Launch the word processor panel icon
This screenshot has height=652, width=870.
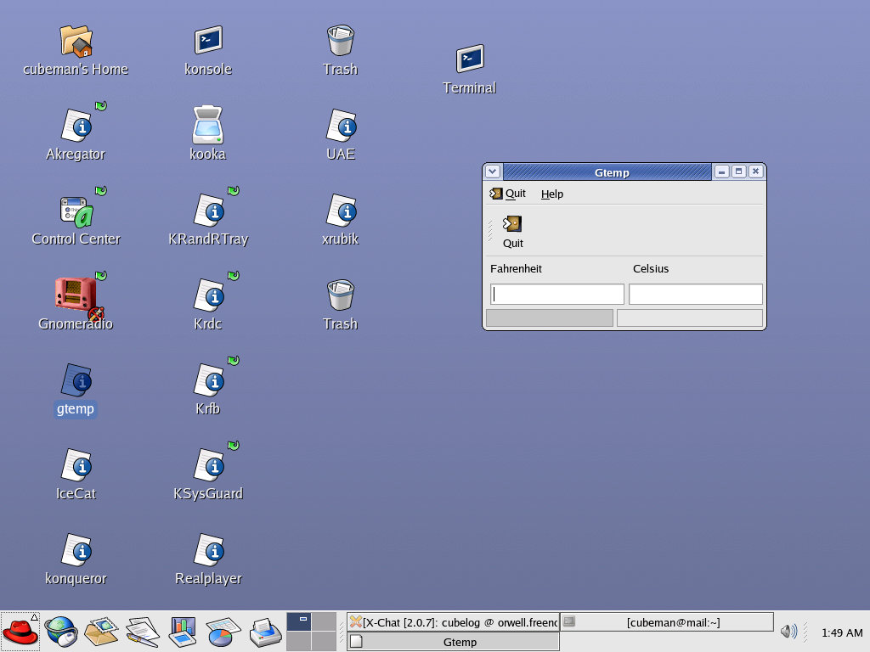pyautogui.click(x=143, y=632)
